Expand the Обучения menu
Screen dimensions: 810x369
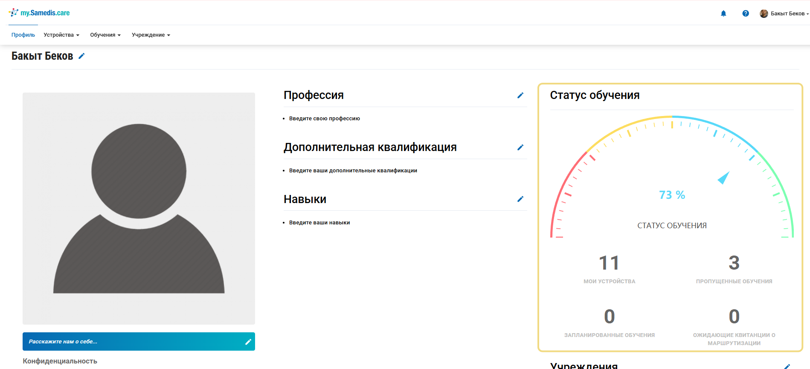coord(105,35)
